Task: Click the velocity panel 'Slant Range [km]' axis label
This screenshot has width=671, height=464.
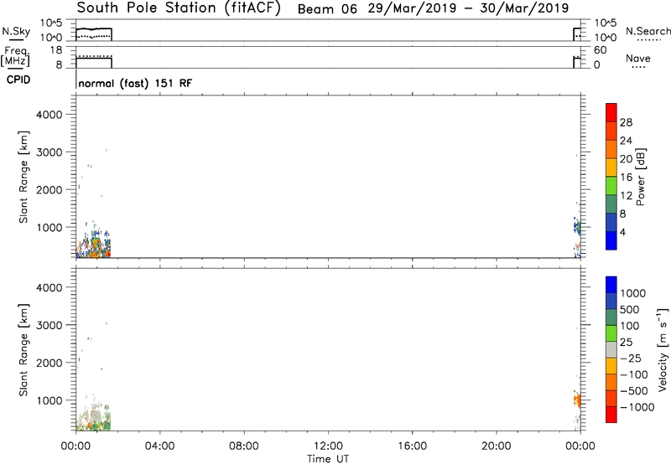Action: tap(23, 350)
